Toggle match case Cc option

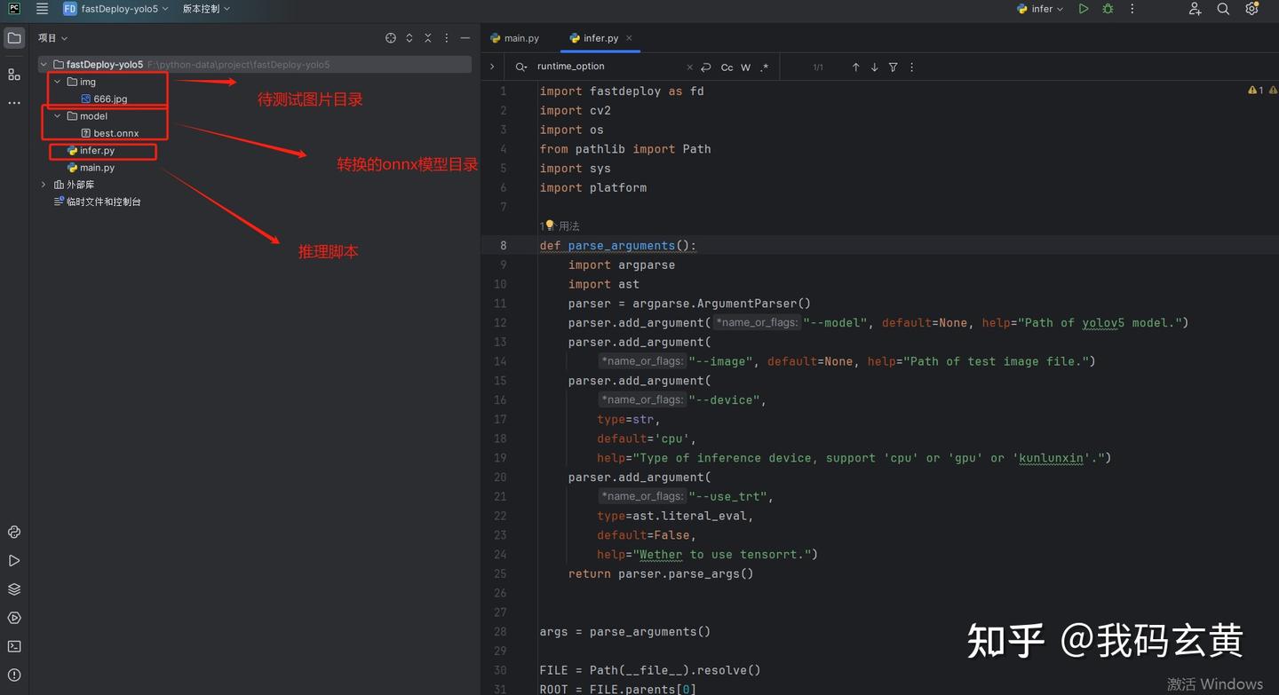pyautogui.click(x=727, y=67)
